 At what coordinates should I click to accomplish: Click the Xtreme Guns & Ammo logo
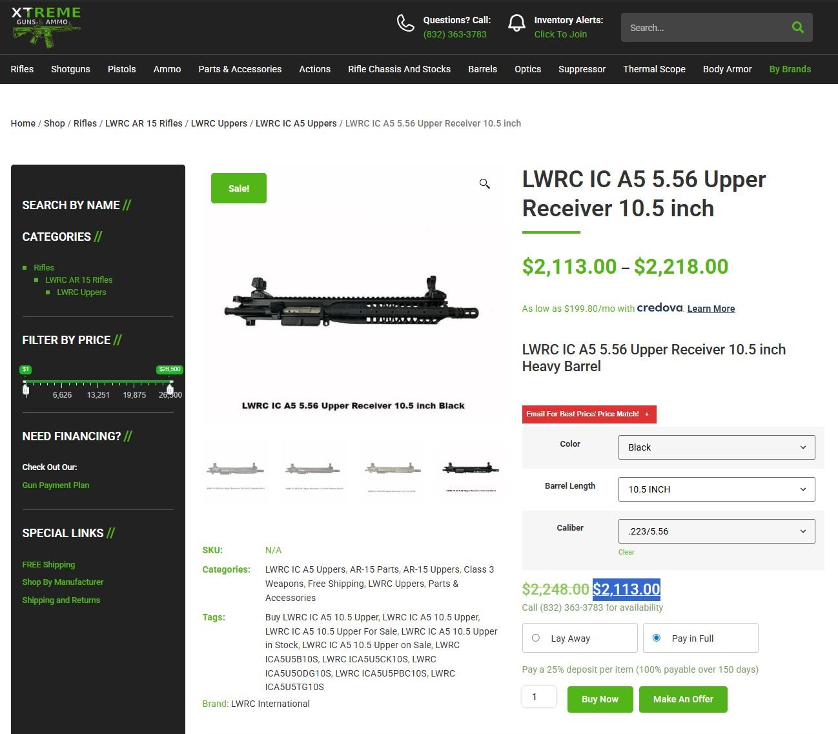tap(46, 27)
